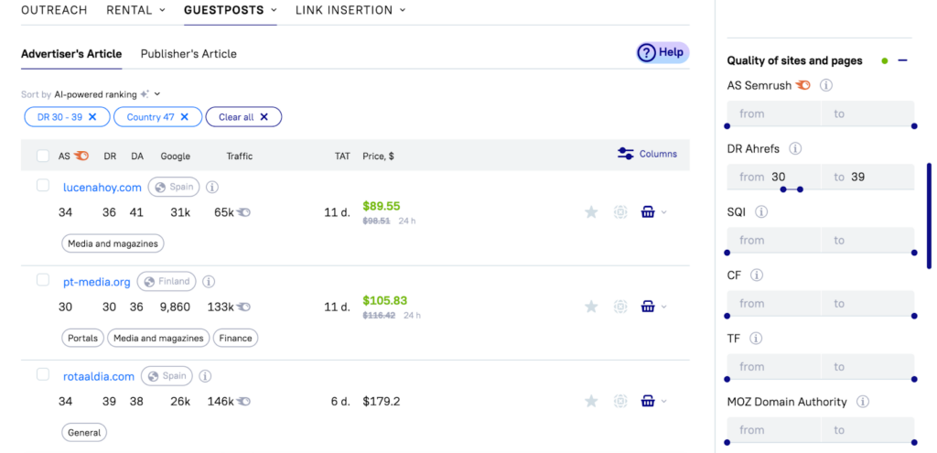Tick the pt-media.org checkbox
The height and width of the screenshot is (453, 937).
[43, 280]
